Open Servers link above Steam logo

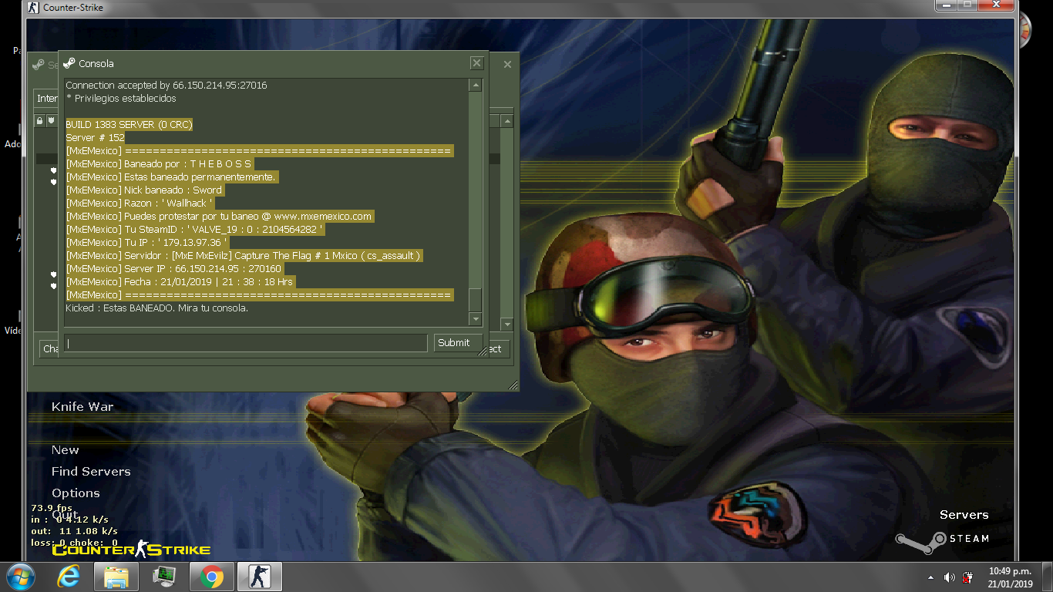[x=964, y=515]
